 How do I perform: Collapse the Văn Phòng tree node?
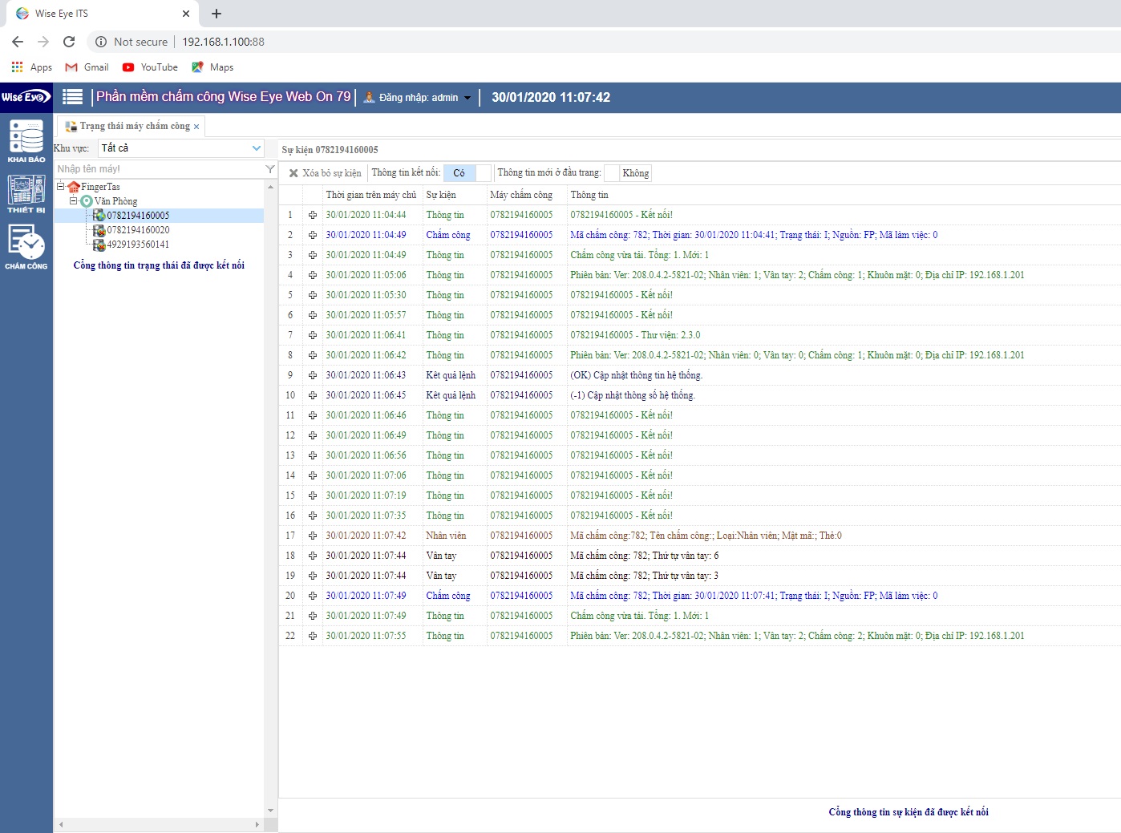coord(73,201)
